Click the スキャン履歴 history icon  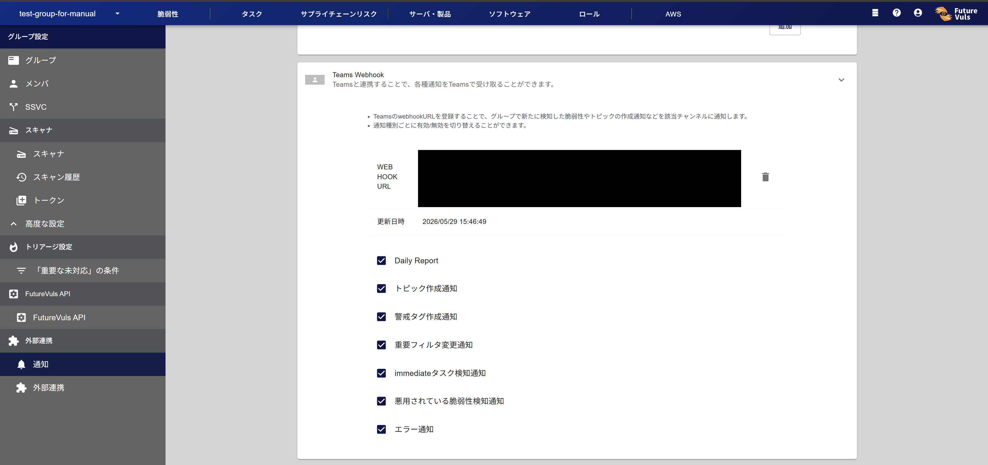[x=21, y=177]
